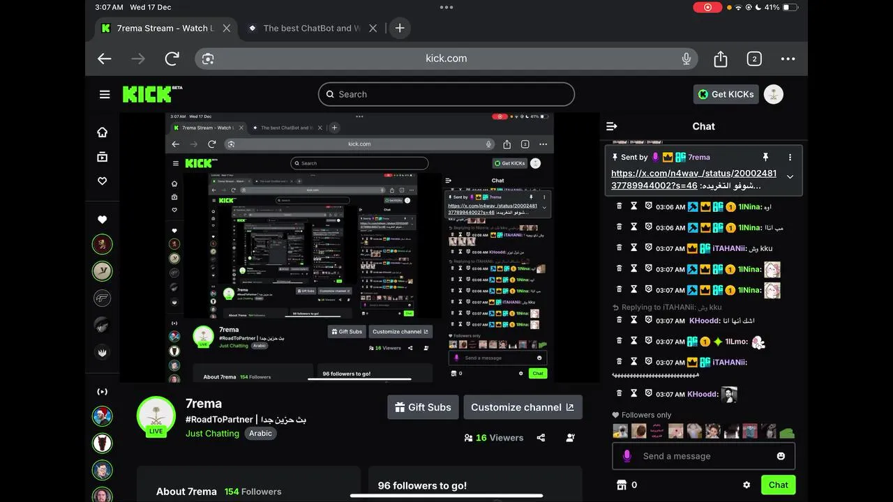Open pinned message three-dot options
The width and height of the screenshot is (893, 502).
coord(790,157)
